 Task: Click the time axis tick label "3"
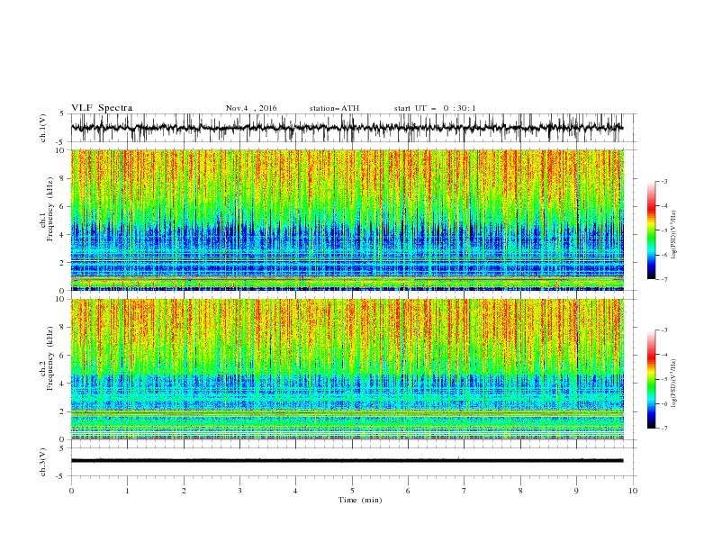[239, 491]
